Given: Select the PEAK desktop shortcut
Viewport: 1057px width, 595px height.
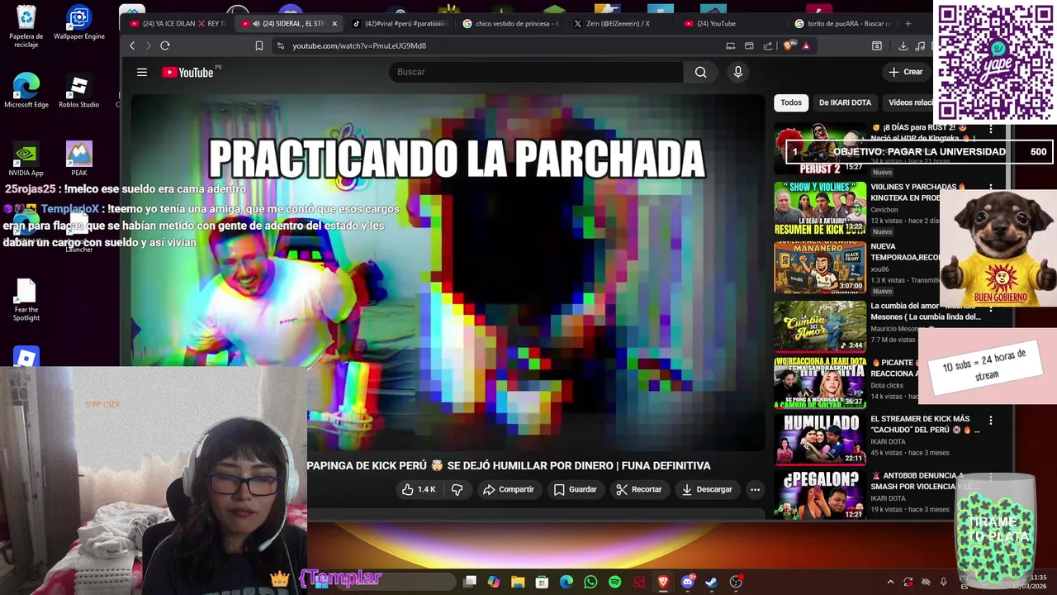Looking at the screenshot, I should pos(78,159).
